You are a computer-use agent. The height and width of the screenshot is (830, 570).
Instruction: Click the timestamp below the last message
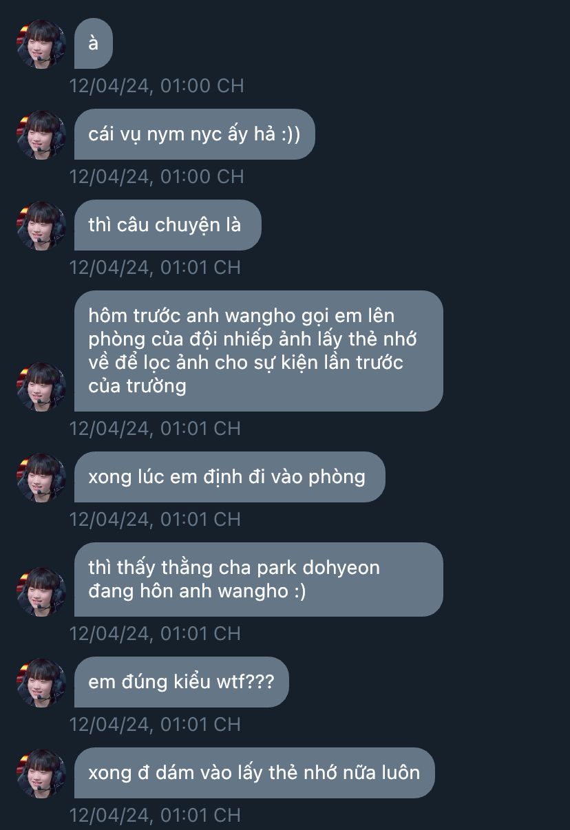tap(156, 816)
